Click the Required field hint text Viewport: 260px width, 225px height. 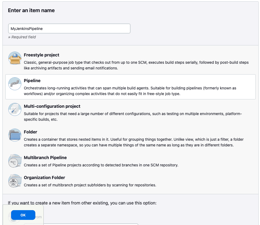click(x=22, y=37)
